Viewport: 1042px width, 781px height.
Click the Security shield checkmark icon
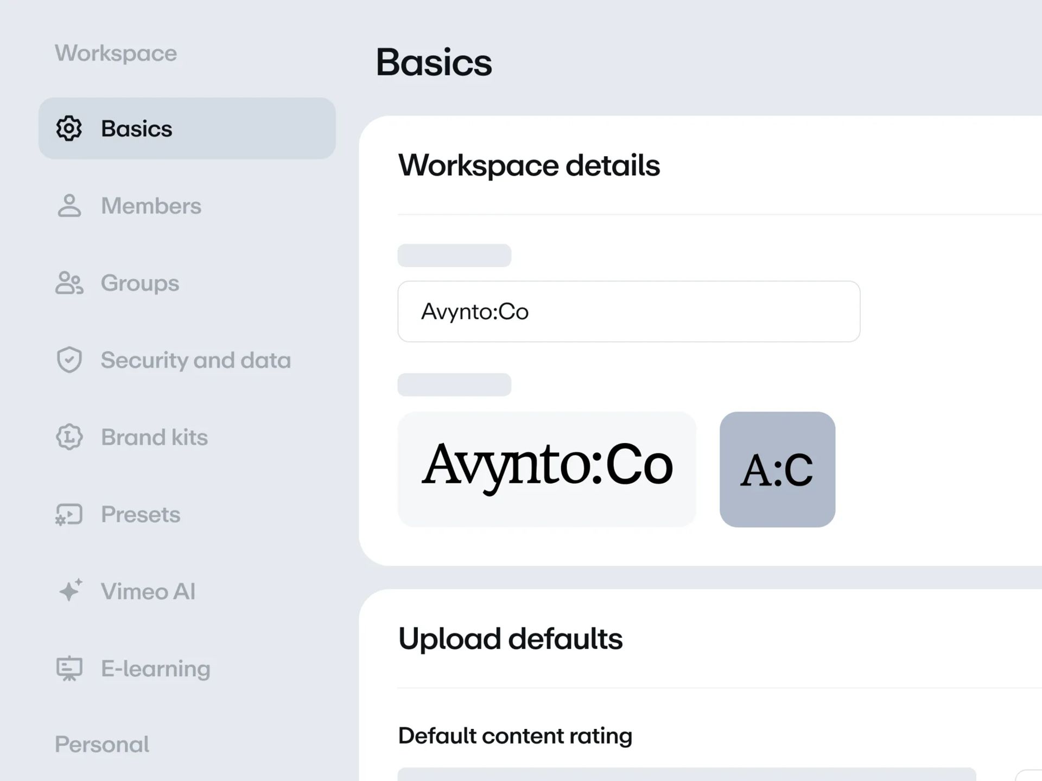tap(69, 360)
